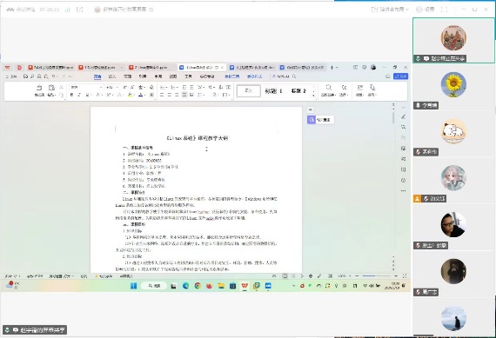This screenshot has width=496, height=338.
Task: Click the blue share button at top right
Action: point(400,76)
